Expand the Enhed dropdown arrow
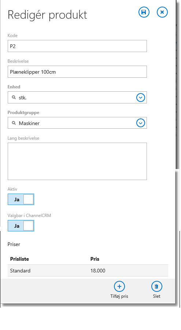 pyautogui.click(x=141, y=98)
